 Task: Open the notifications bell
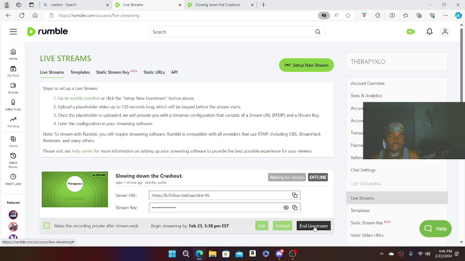pyautogui.click(x=429, y=32)
